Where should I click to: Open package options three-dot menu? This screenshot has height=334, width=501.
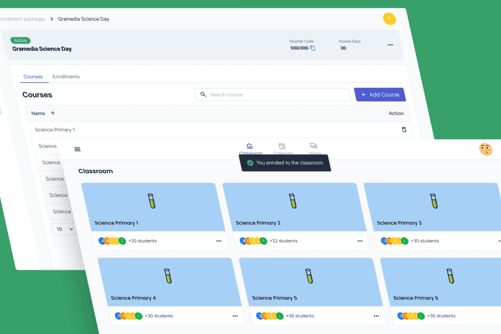390,45
